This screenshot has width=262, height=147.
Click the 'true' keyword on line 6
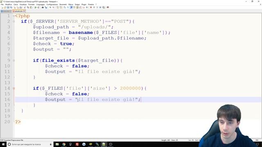[66, 44]
